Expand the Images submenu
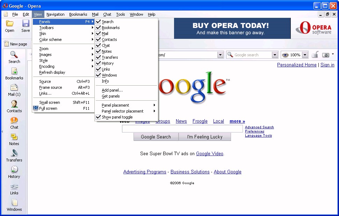339x216 pixels. [63, 55]
